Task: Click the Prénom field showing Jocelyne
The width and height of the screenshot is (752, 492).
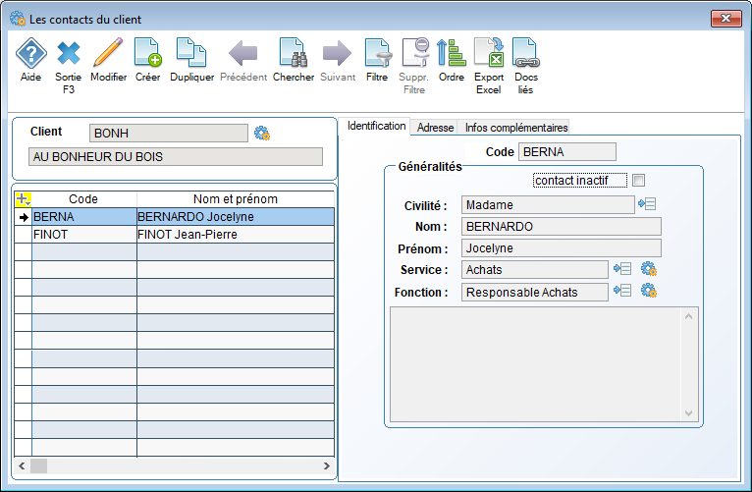Action: click(x=562, y=247)
